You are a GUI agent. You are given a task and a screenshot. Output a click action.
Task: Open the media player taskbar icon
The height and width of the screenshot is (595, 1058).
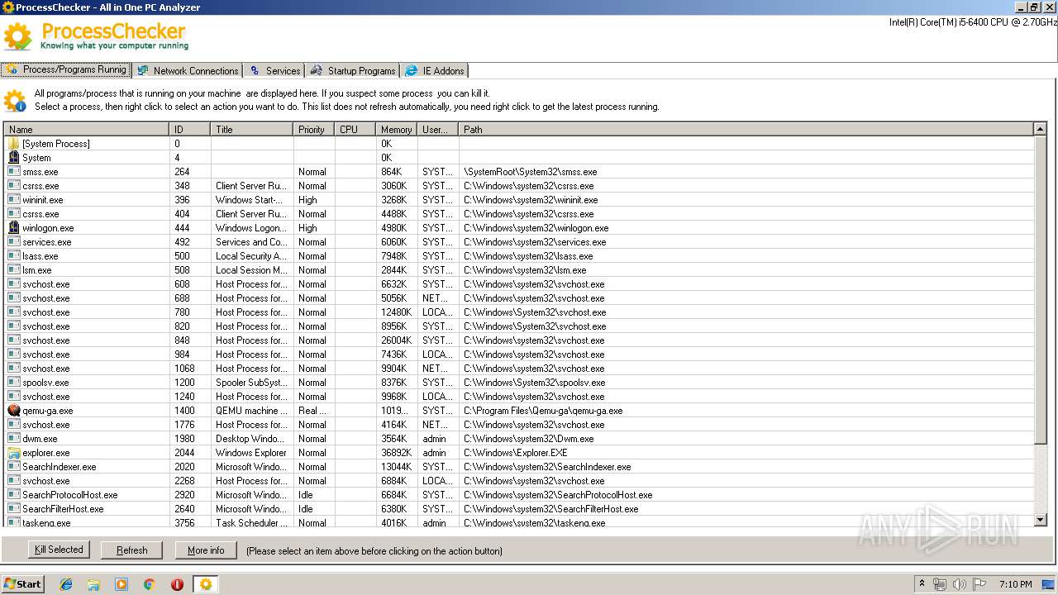(122, 584)
